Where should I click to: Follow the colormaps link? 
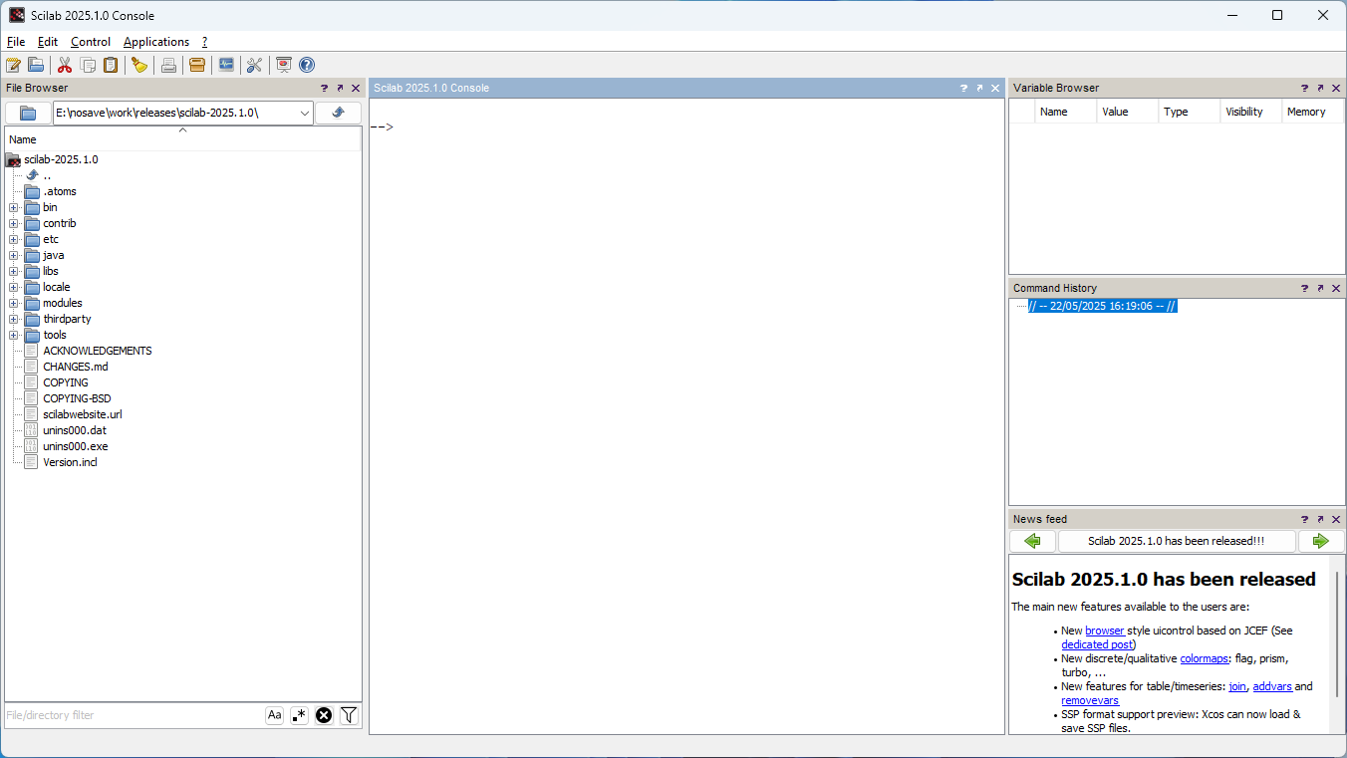point(1205,658)
